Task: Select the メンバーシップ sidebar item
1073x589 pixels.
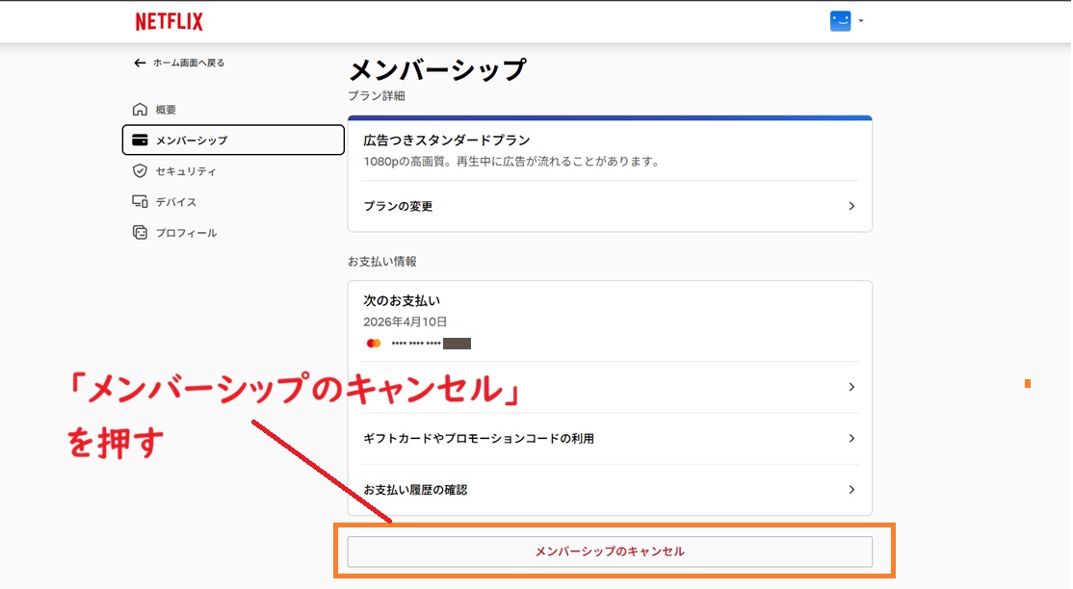Action: (x=233, y=141)
